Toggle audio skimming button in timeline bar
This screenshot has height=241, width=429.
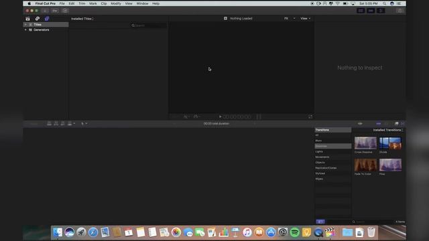(x=361, y=124)
